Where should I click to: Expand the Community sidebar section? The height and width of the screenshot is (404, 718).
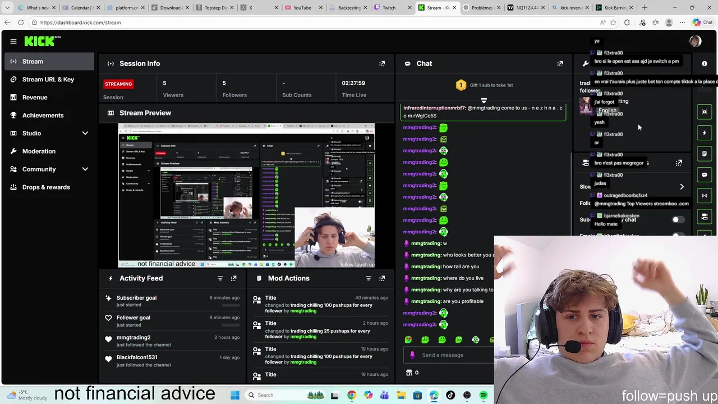pos(85,169)
